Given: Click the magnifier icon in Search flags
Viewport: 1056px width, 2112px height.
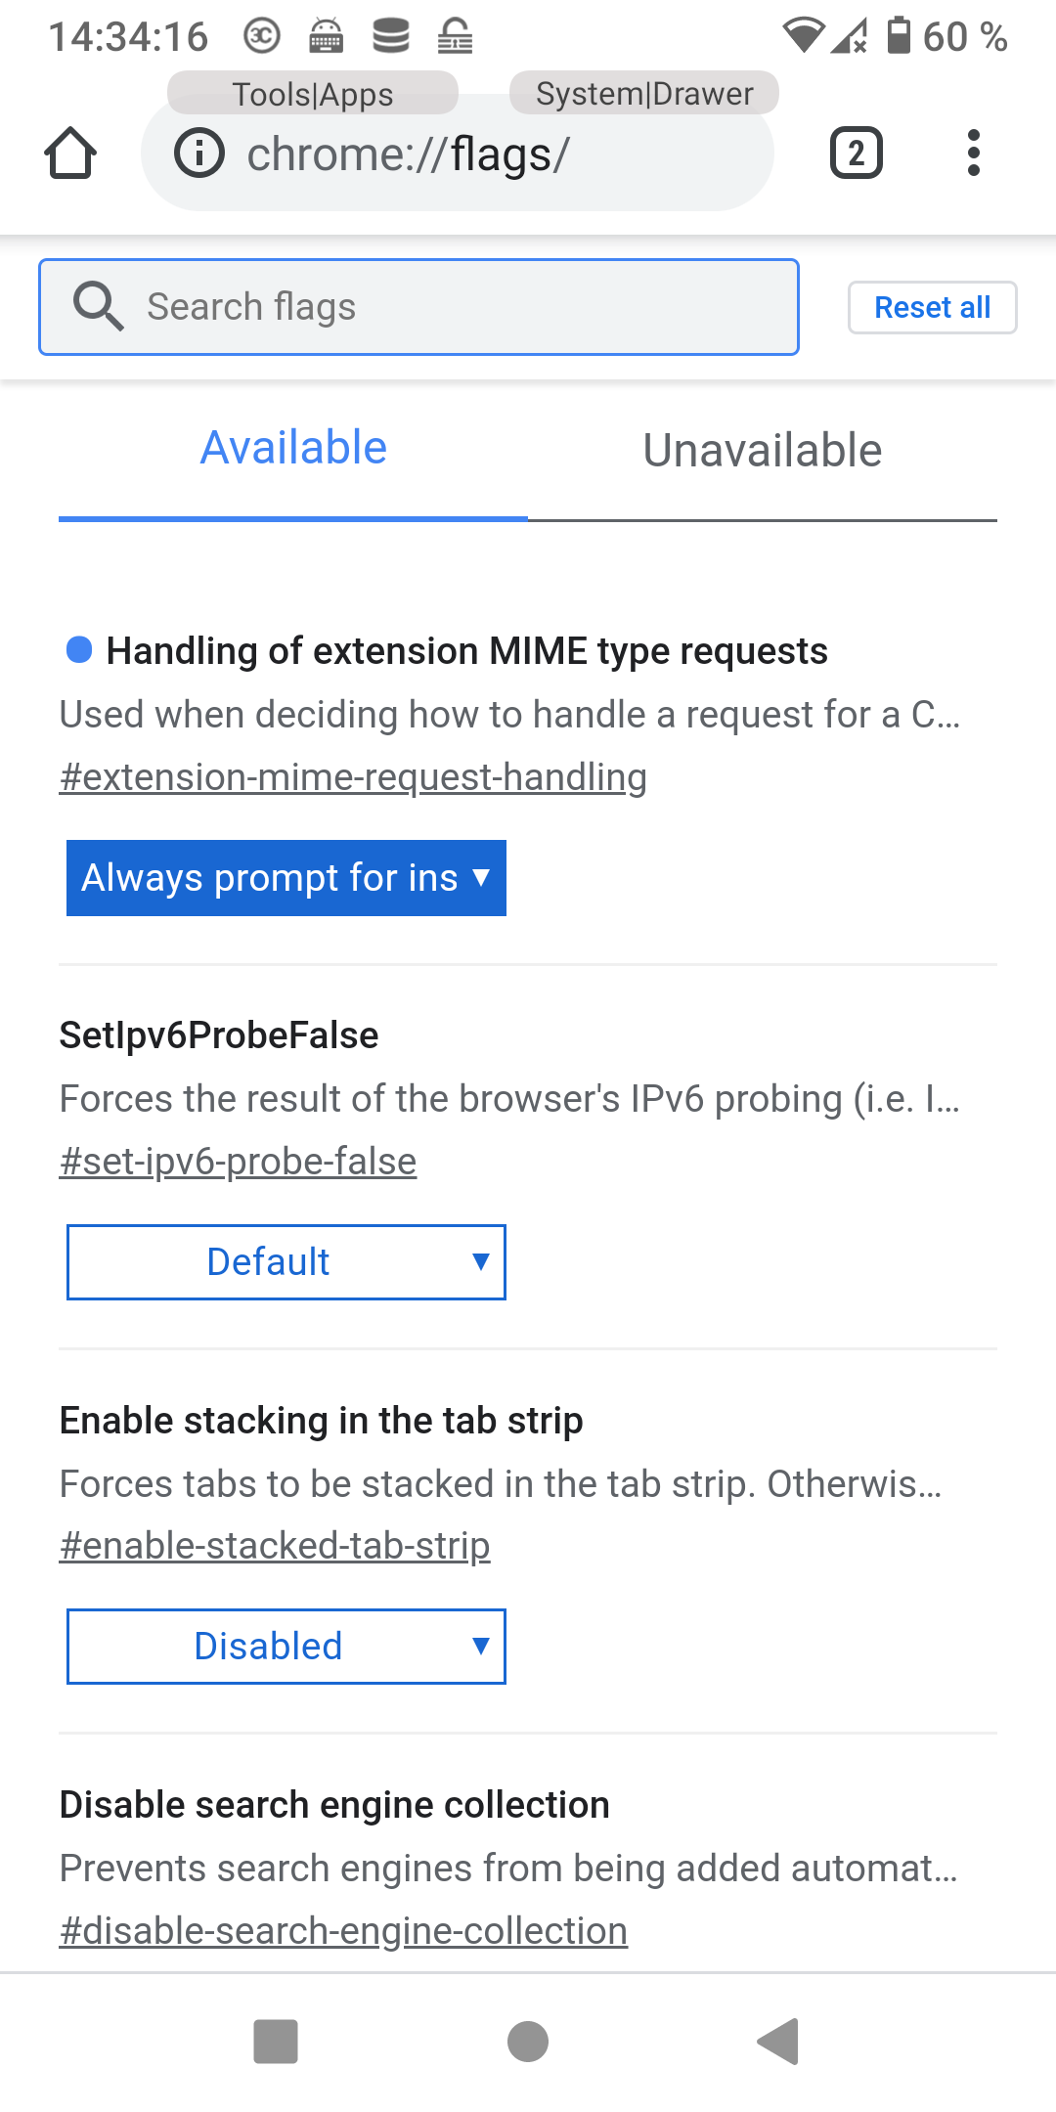Looking at the screenshot, I should click(x=98, y=306).
